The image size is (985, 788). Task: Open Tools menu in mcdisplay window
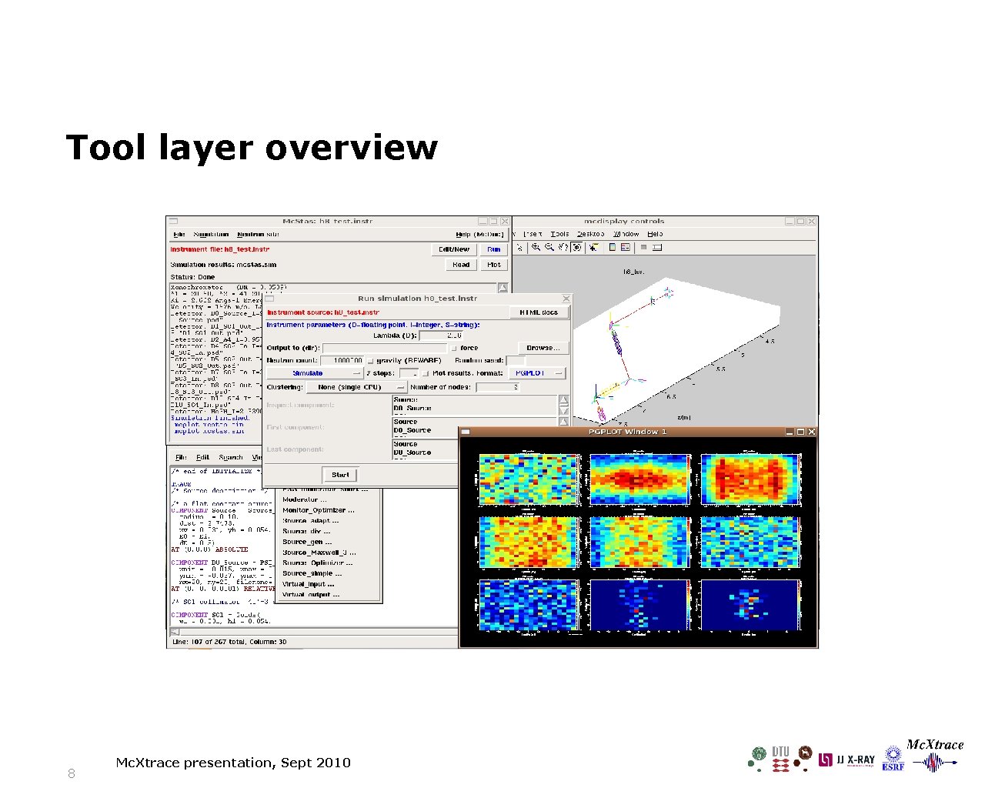coord(560,234)
